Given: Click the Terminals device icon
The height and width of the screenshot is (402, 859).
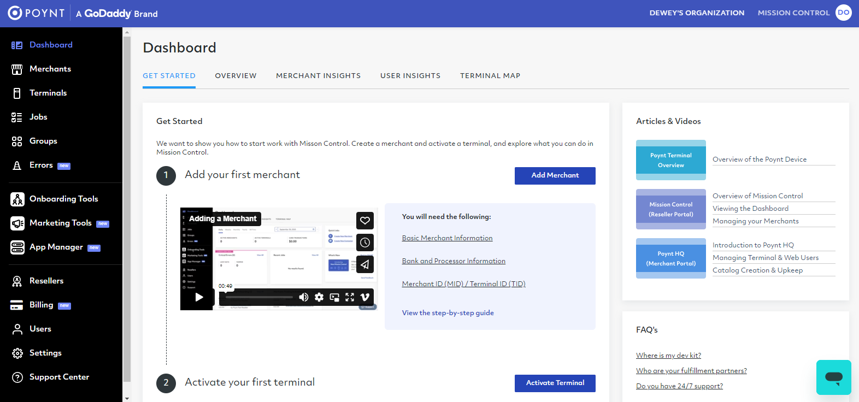Looking at the screenshot, I should coord(17,93).
